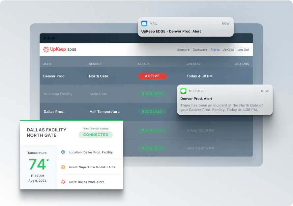Image resolution: width=293 pixels, height=206 pixels.
Task: Click the CONNECTED sensor status badge
Action: point(96,135)
